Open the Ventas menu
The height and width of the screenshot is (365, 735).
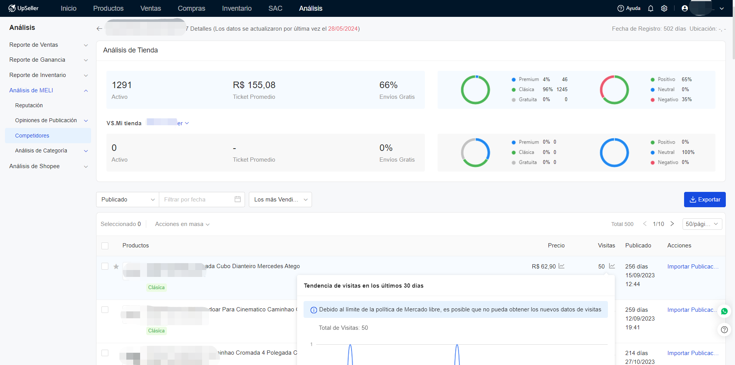150,8
